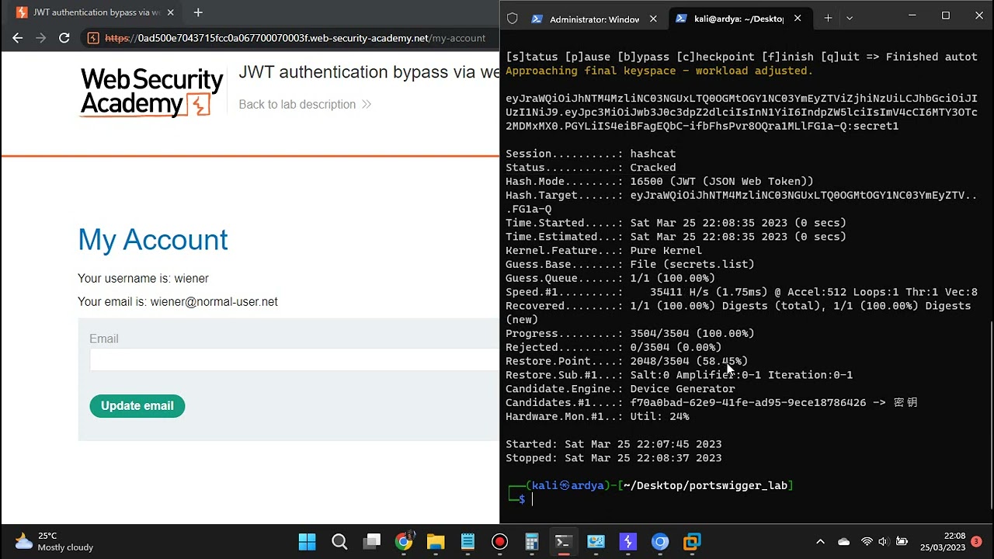Close the kali@ardya terminal tab

[798, 19]
